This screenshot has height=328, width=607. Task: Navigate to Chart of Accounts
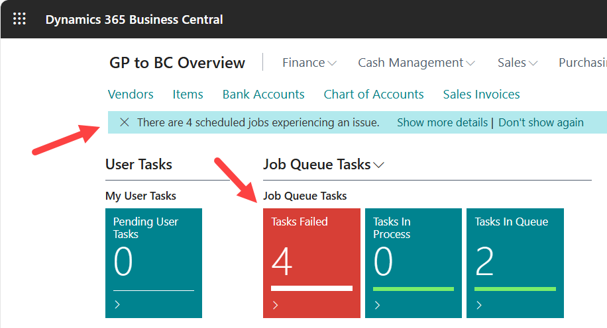coord(374,94)
